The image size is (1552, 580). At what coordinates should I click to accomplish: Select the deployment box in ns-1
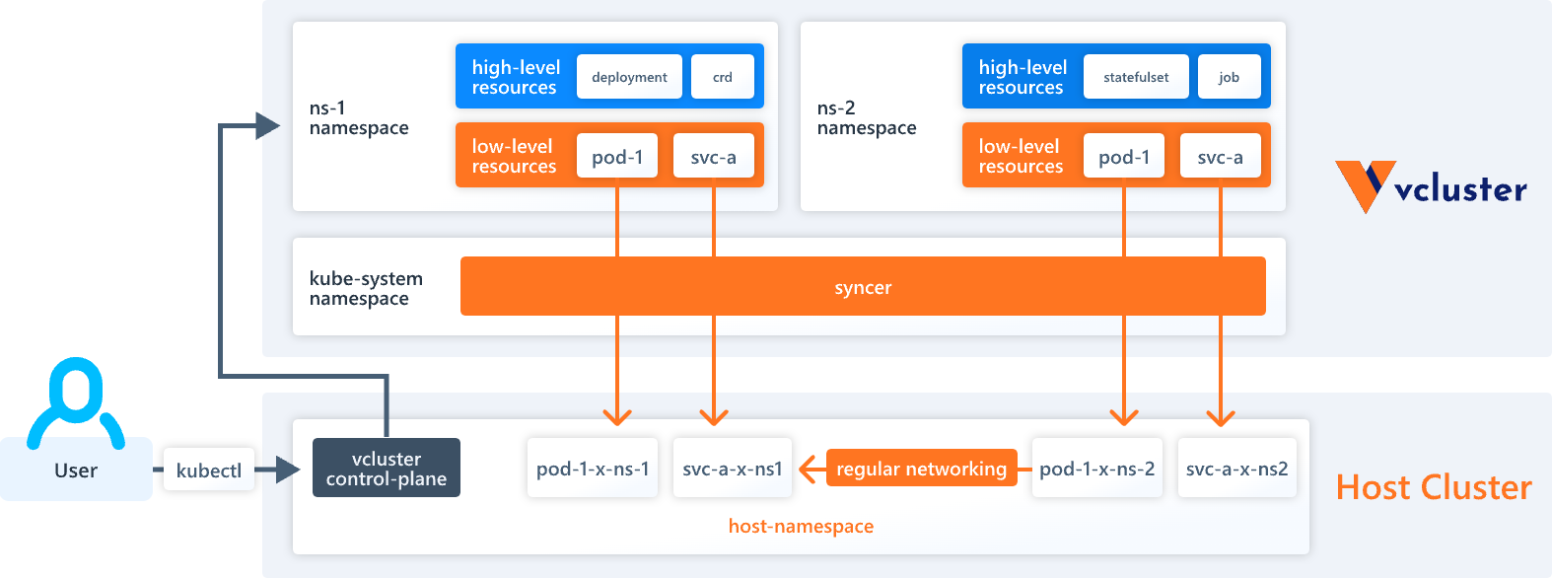click(x=629, y=77)
